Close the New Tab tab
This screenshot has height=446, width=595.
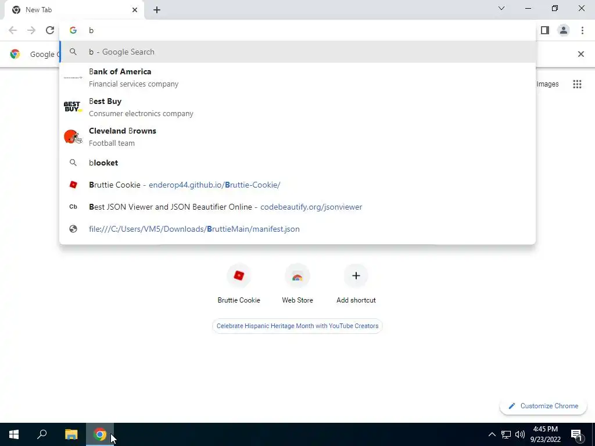[x=135, y=10]
